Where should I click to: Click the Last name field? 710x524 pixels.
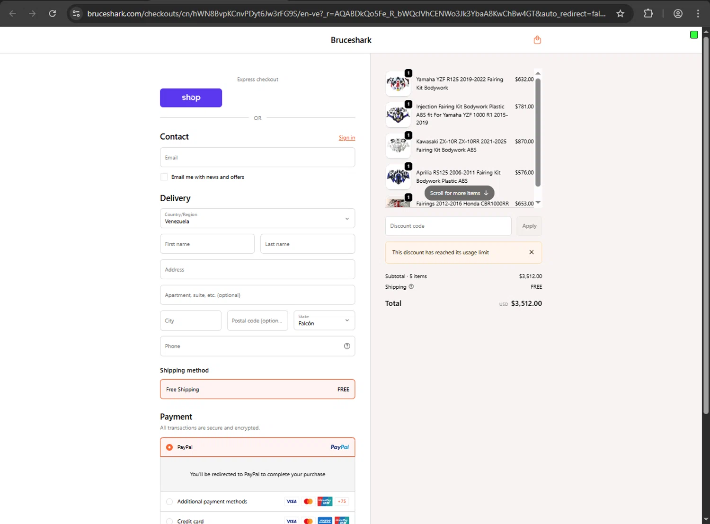click(x=308, y=244)
